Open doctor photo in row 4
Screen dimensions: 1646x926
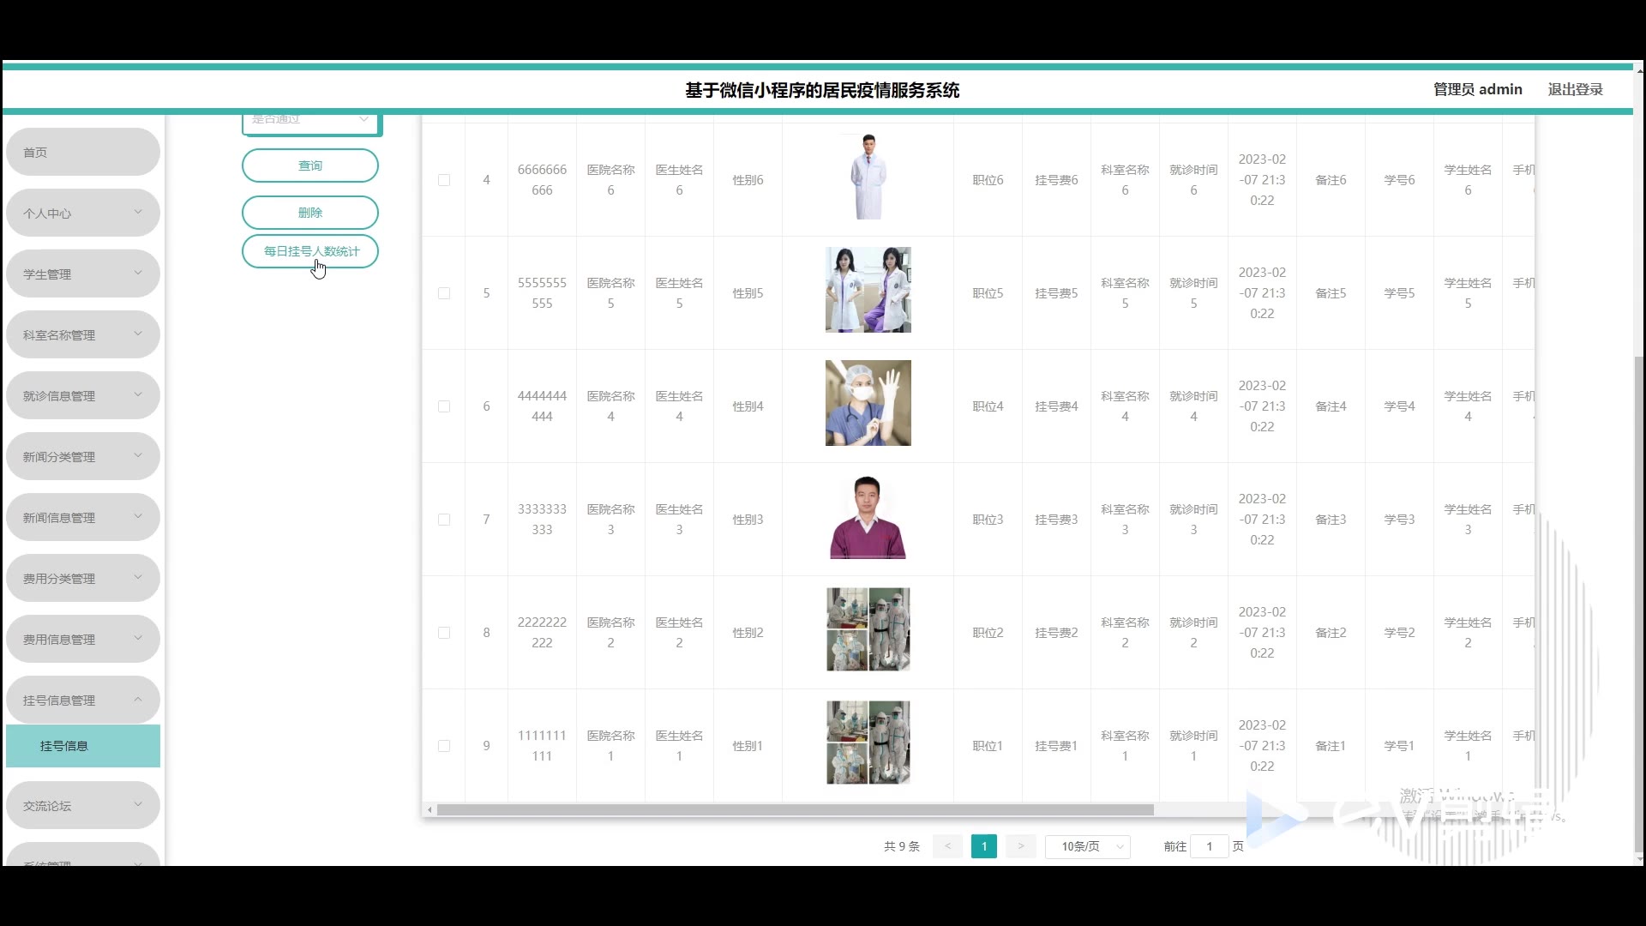pos(868,177)
